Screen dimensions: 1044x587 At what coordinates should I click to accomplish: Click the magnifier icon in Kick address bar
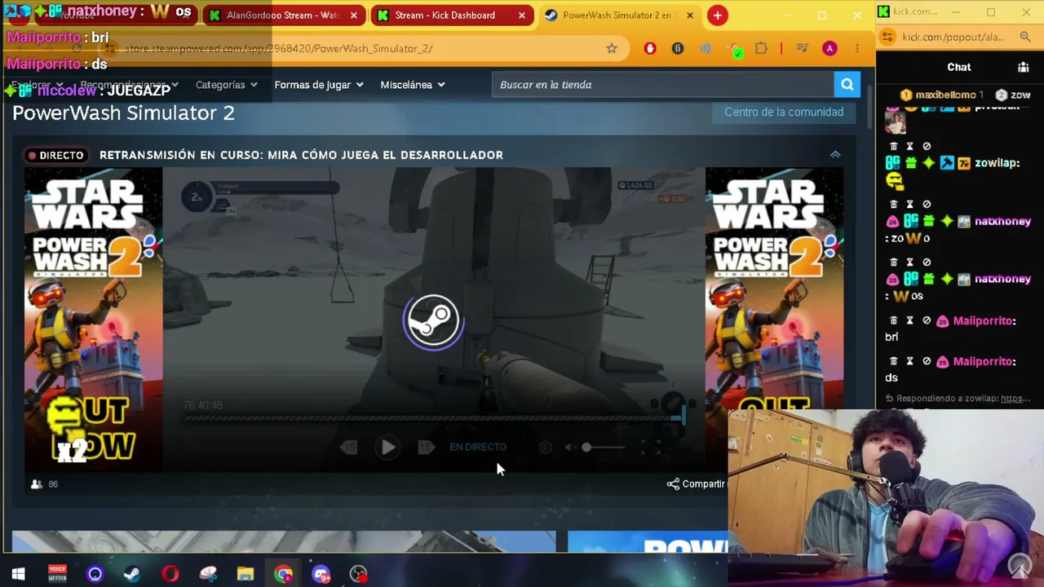1024,38
